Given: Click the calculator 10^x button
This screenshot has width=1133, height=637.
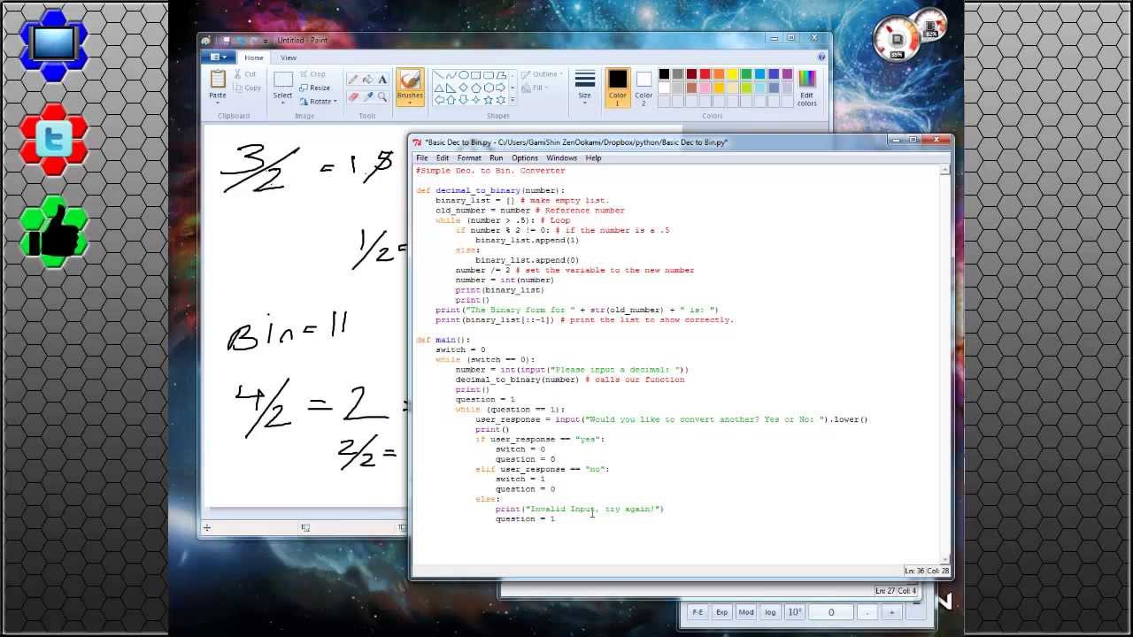Looking at the screenshot, I should tap(794, 612).
